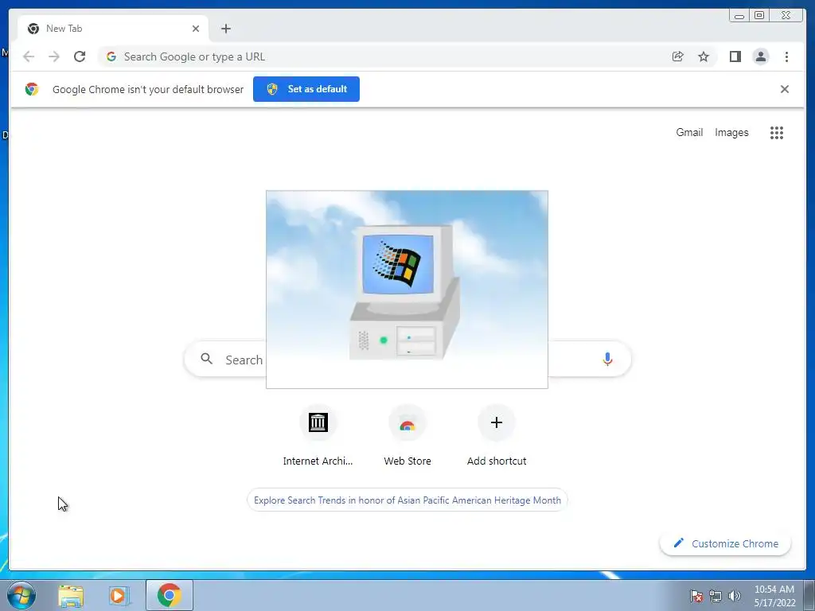Click Set as default button
815x611 pixels.
pyautogui.click(x=306, y=89)
